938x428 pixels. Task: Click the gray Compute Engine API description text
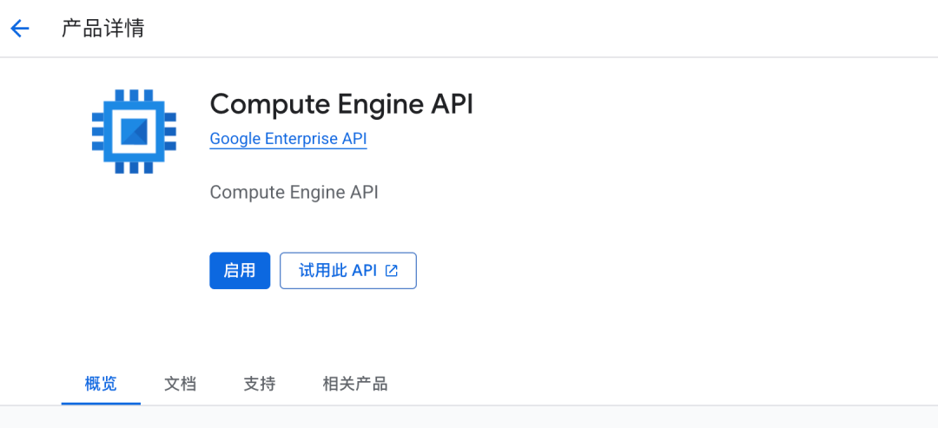point(294,192)
